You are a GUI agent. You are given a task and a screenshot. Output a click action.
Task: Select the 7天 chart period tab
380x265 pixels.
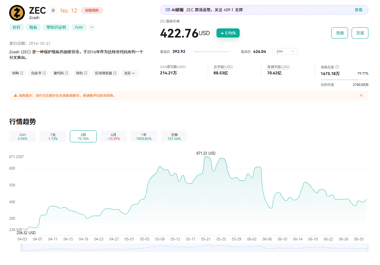point(53,136)
